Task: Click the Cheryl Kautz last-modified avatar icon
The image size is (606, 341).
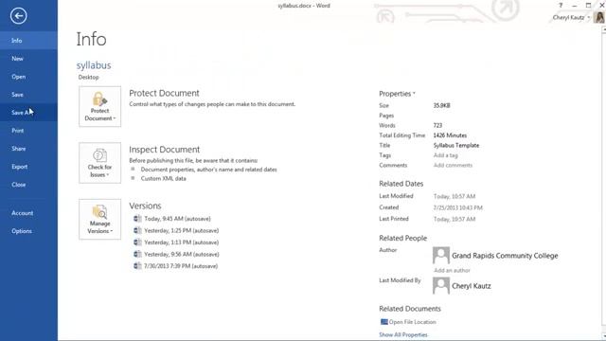Action: (441, 286)
